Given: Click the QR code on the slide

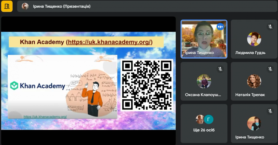Looking at the screenshot, I should tap(147, 85).
